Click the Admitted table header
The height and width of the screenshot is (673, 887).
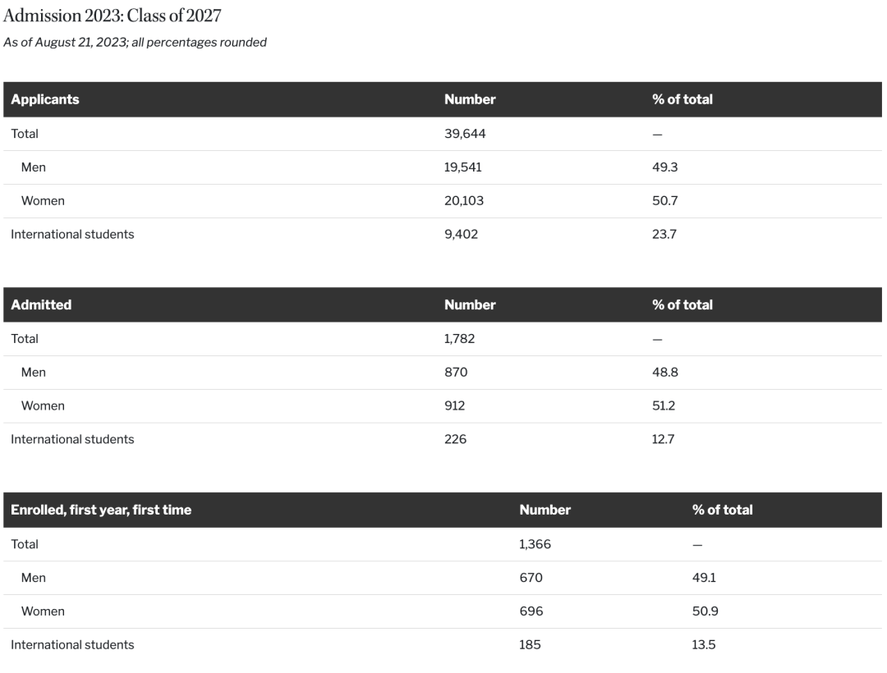41,304
